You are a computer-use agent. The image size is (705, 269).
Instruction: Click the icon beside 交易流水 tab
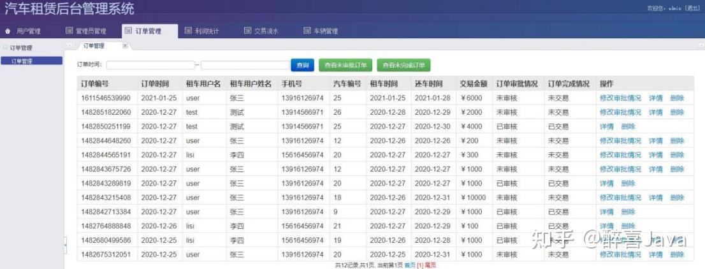[247, 31]
